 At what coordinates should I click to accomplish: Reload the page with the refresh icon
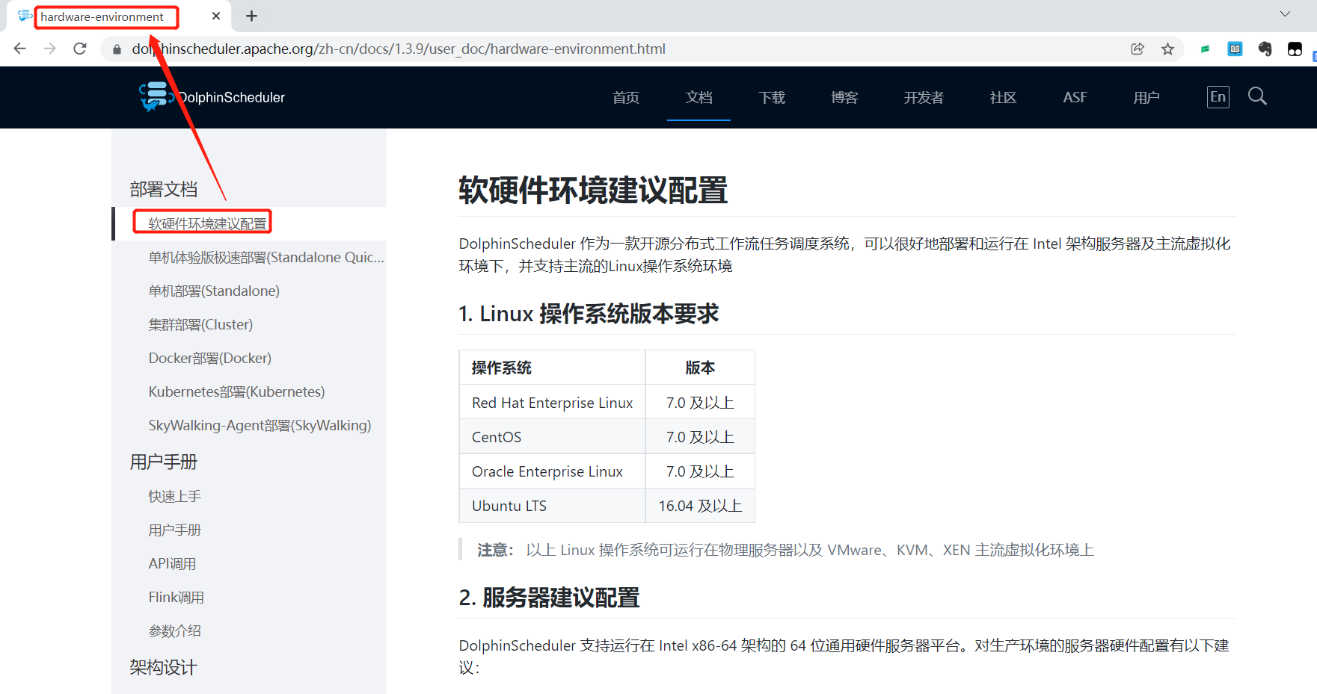(80, 49)
